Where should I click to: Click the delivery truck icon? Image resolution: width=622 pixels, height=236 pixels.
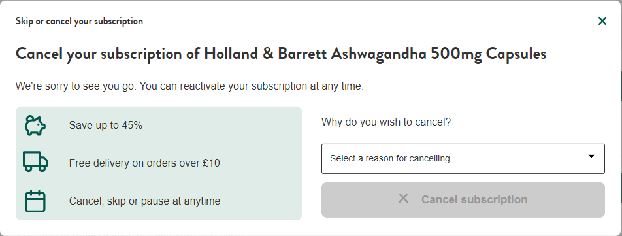(35, 161)
